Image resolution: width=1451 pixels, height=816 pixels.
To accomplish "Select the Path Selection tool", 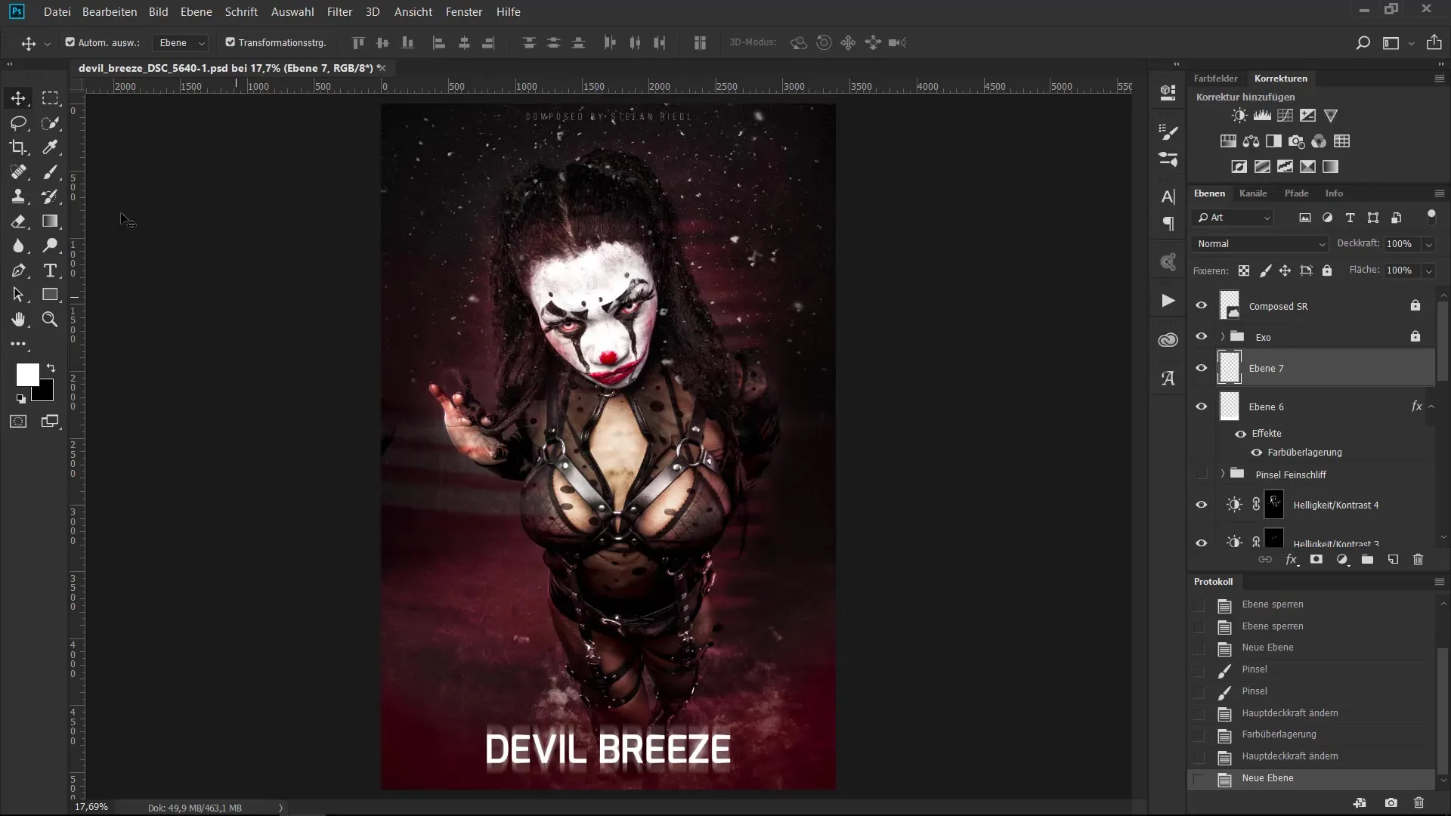I will point(18,295).
